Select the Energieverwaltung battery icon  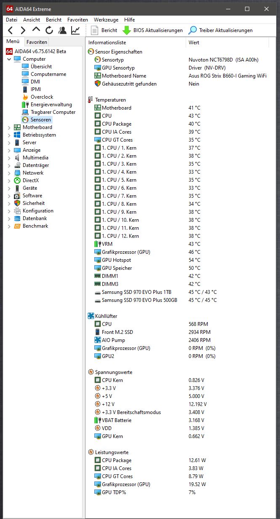coord(25,105)
